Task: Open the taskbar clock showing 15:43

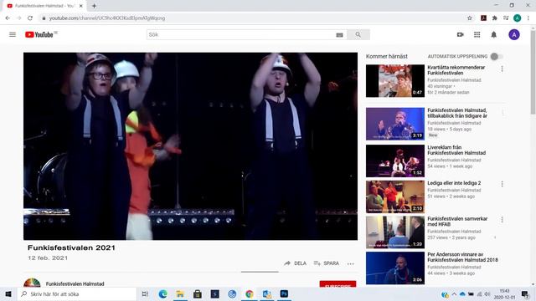Action: click(504, 294)
